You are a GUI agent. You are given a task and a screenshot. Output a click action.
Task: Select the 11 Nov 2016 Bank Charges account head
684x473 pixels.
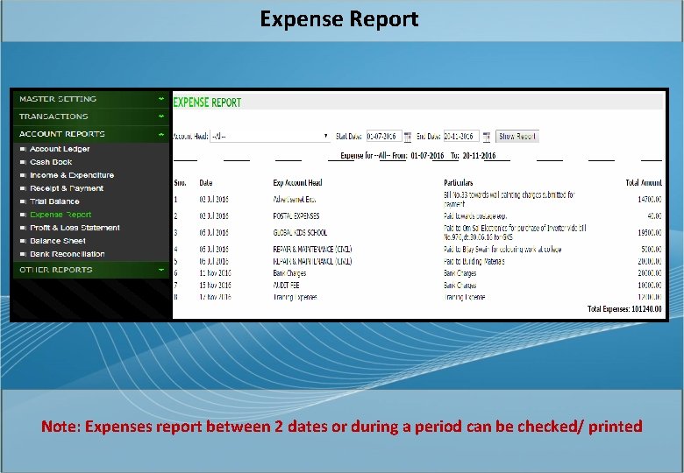click(x=289, y=273)
